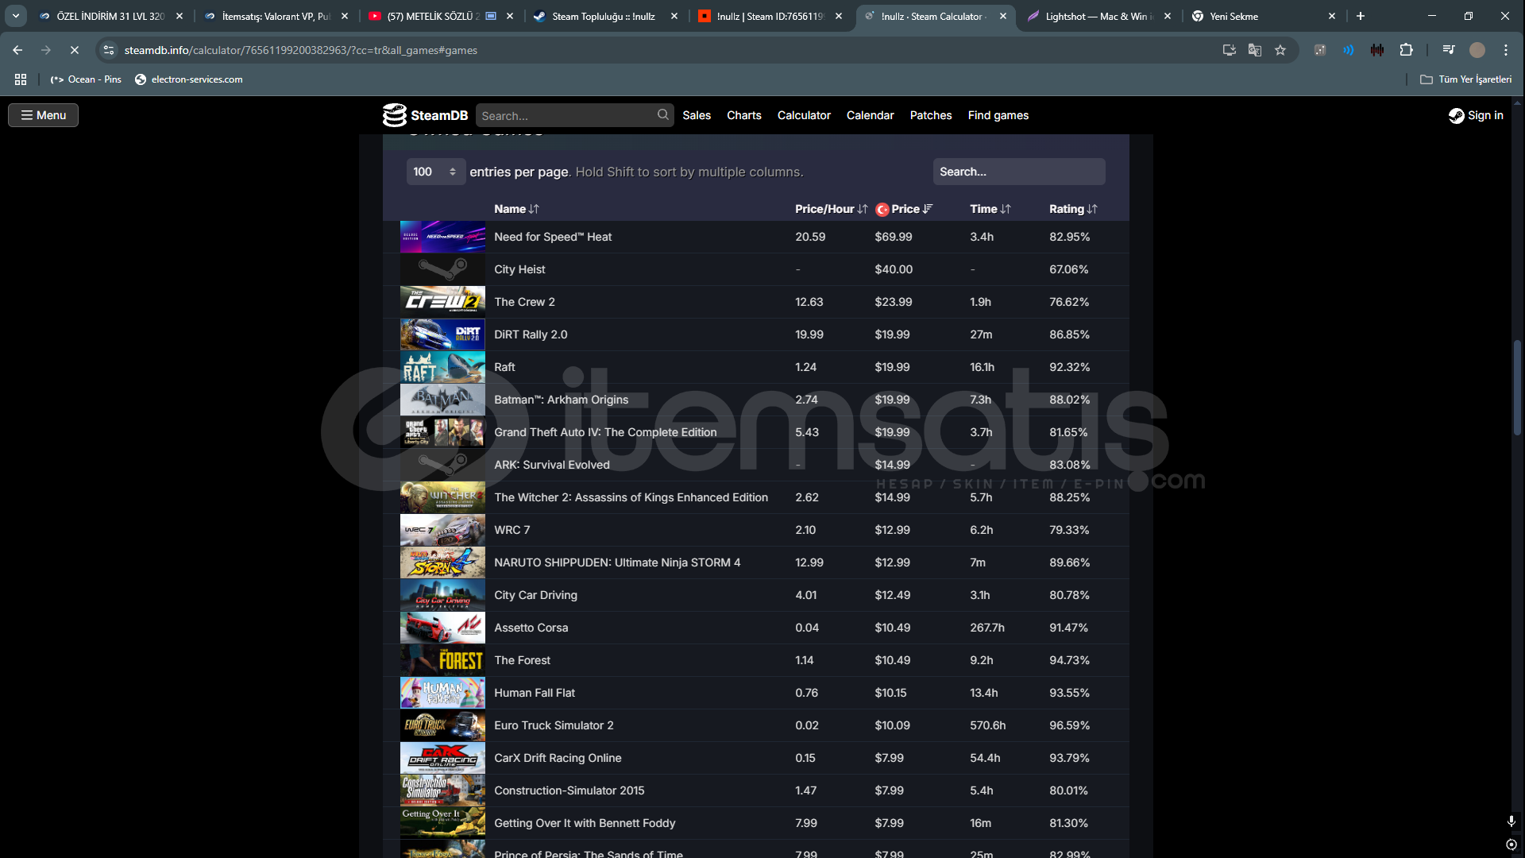Click the Need for Speed Heat thumbnail
The width and height of the screenshot is (1525, 858).
[442, 237]
